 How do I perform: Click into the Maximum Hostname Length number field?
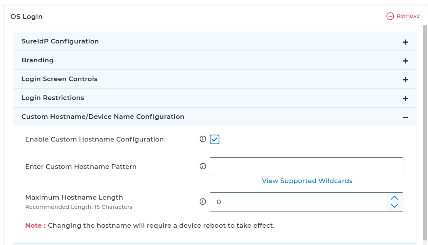pos(298,202)
